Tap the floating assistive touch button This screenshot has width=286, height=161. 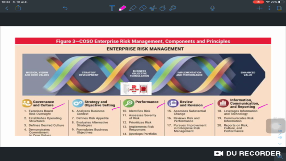pos(275,126)
